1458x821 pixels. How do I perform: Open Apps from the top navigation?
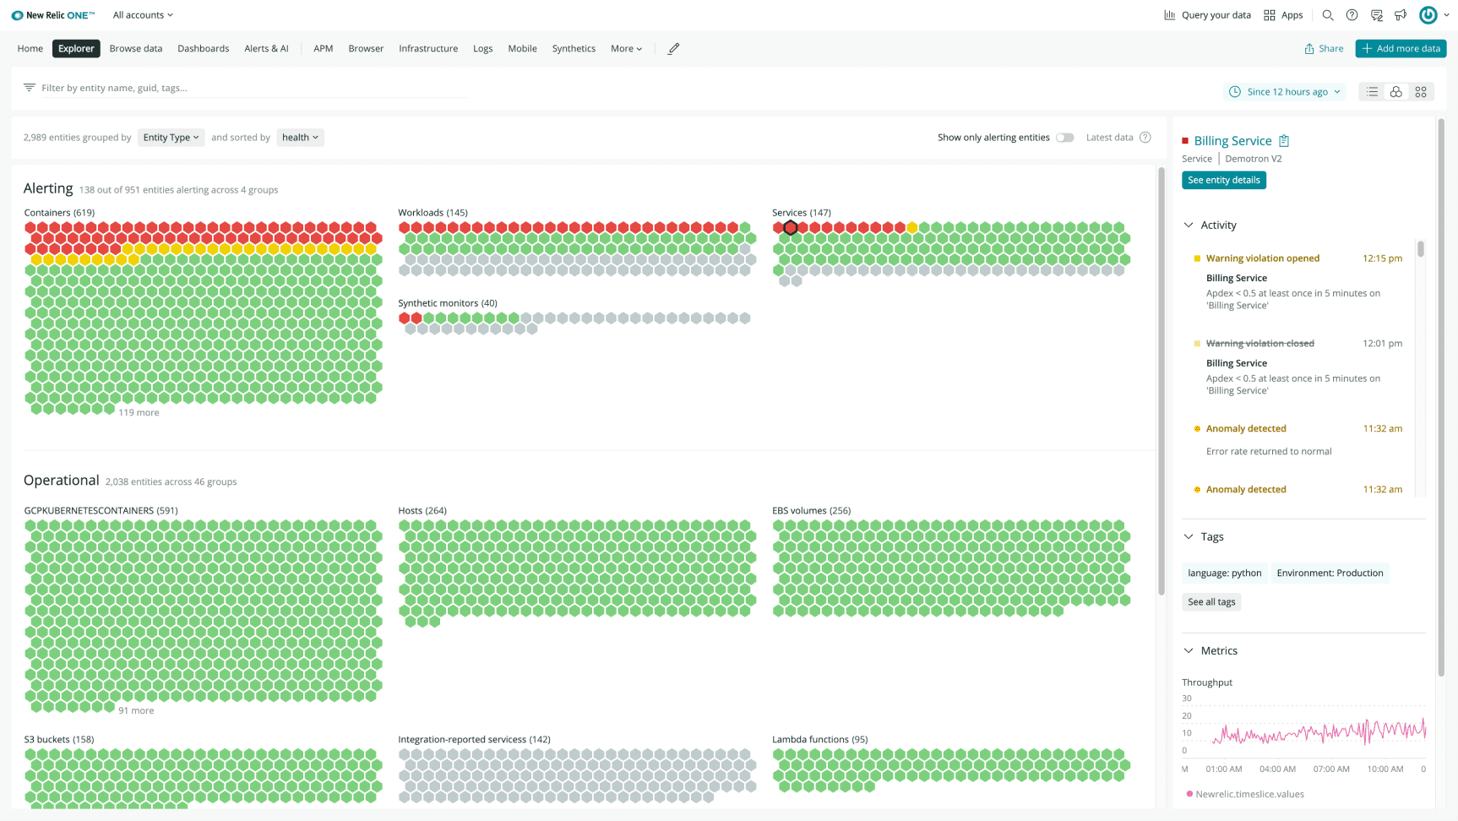click(x=1283, y=14)
